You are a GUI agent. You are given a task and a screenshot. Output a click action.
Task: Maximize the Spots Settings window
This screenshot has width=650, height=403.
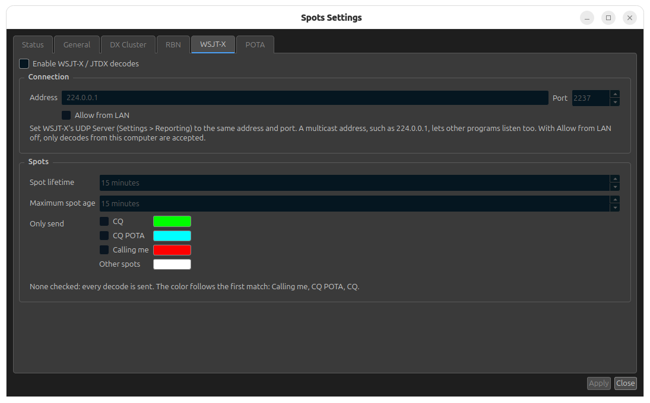(x=608, y=18)
